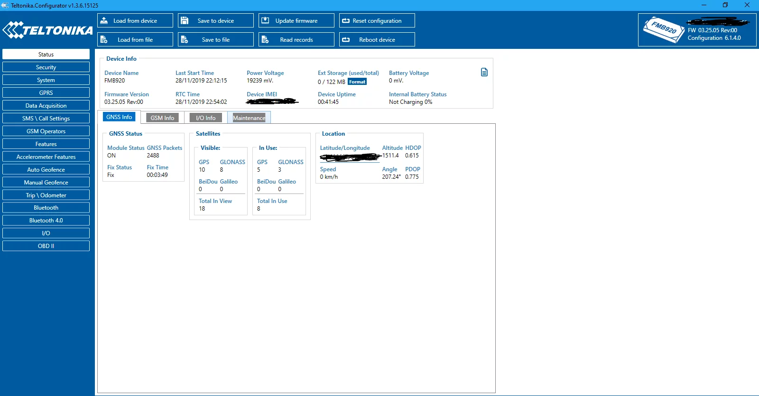Open the Maintenance tab
The image size is (759, 396).
click(x=249, y=118)
